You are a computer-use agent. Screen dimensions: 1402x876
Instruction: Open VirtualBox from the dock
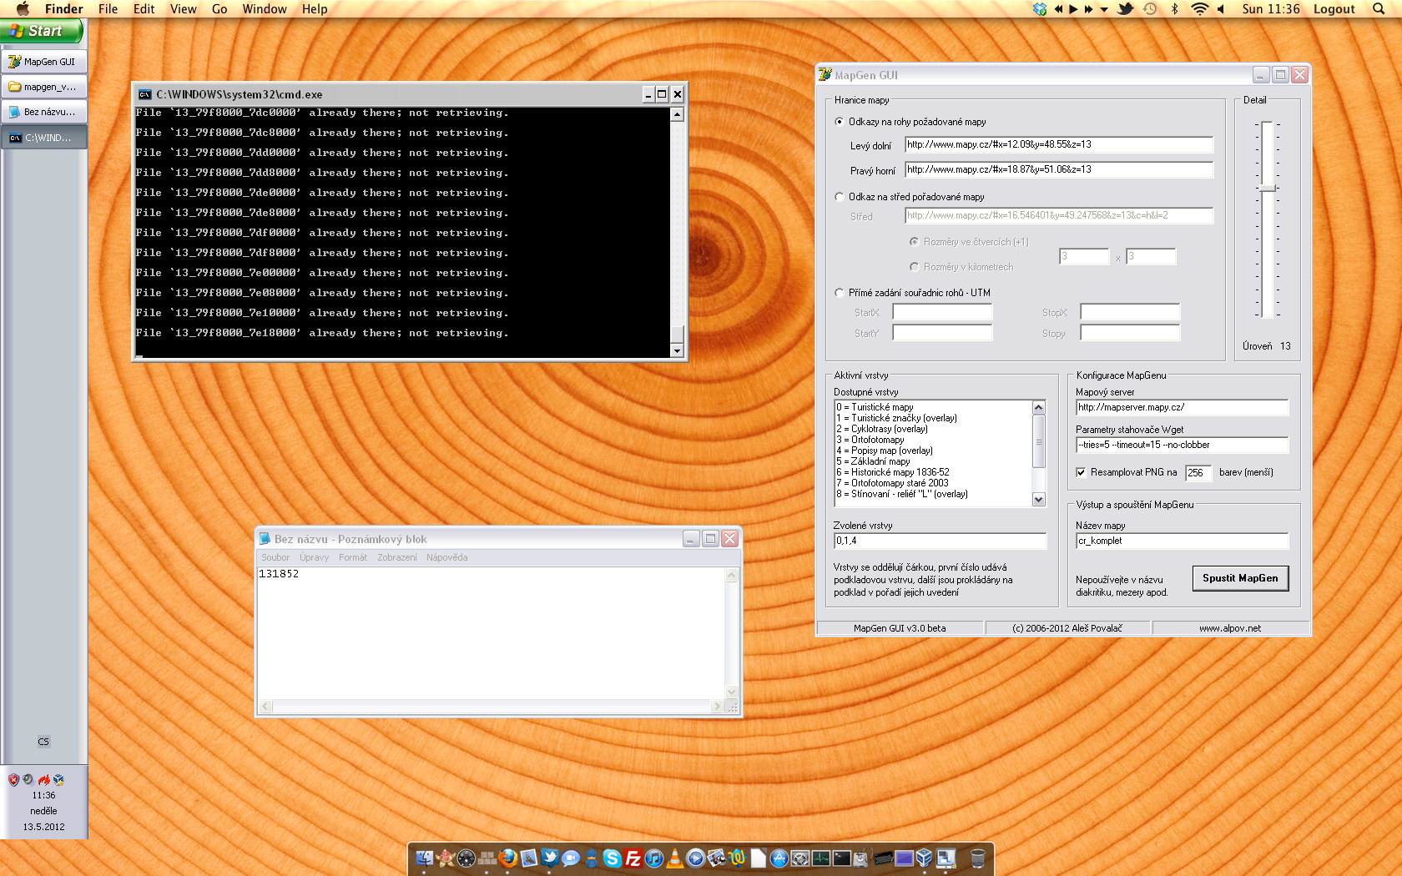[x=924, y=858]
